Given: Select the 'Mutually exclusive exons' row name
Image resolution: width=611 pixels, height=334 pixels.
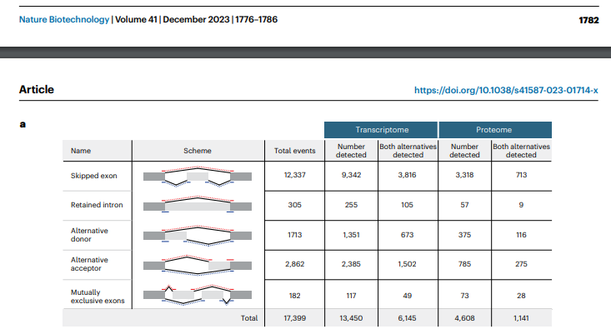Looking at the screenshot, I should [98, 297].
